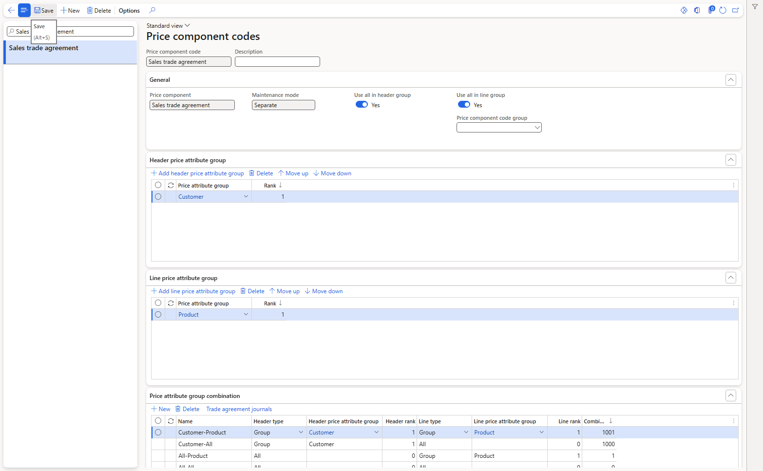
Task: Click the back arrow icon
Action: point(11,10)
